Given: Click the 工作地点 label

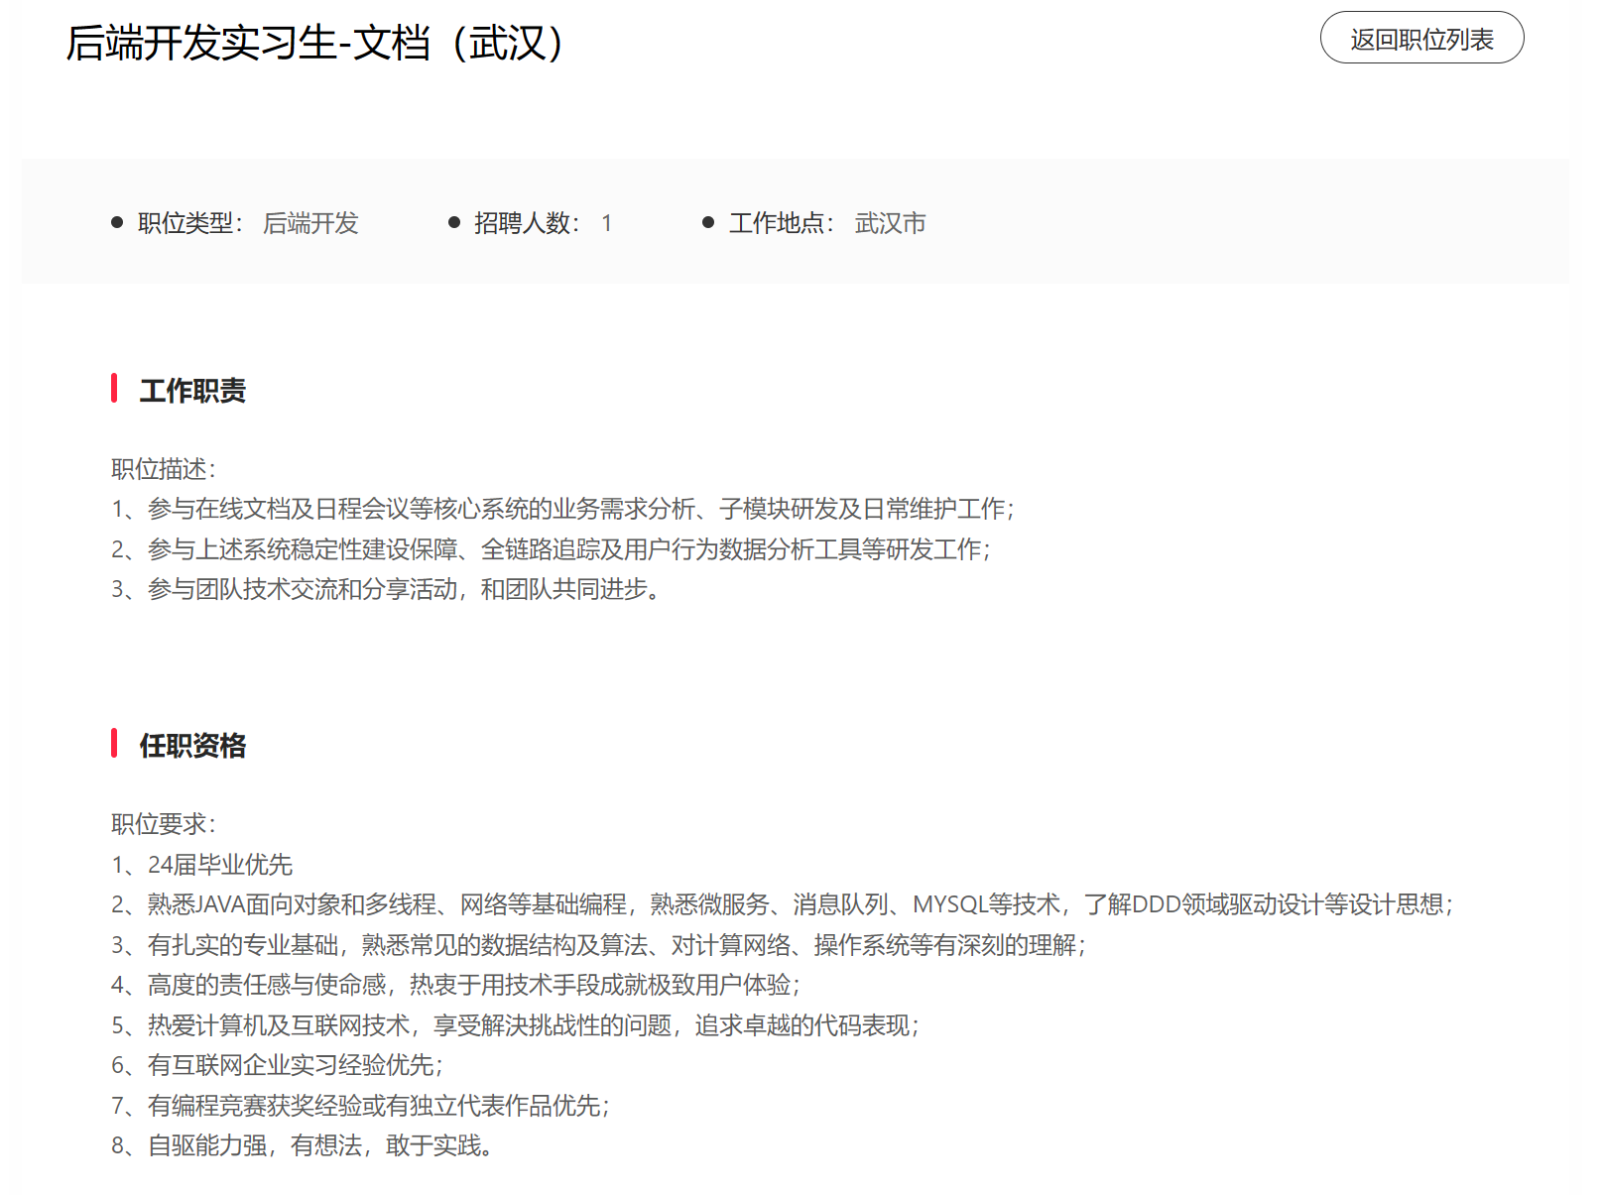Looking at the screenshot, I should pos(782,223).
